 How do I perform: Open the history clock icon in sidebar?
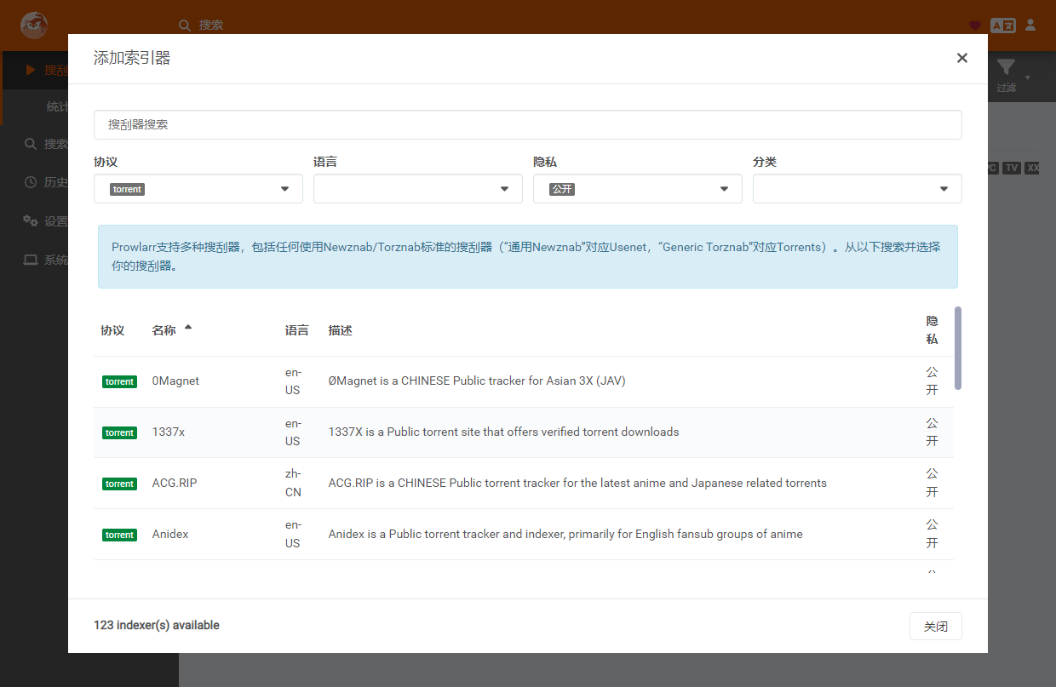31,182
